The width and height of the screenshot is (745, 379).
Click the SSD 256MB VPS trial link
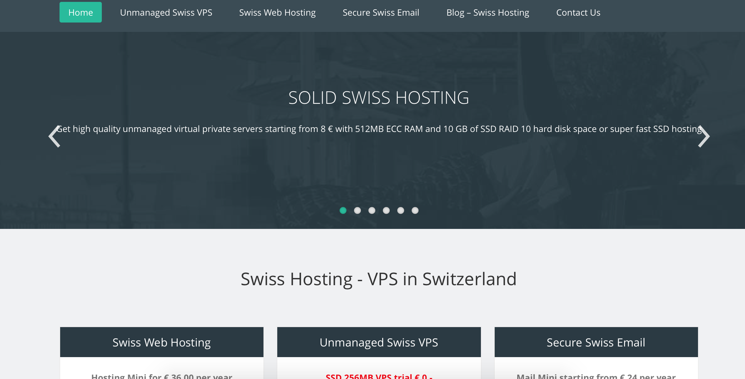tap(379, 376)
